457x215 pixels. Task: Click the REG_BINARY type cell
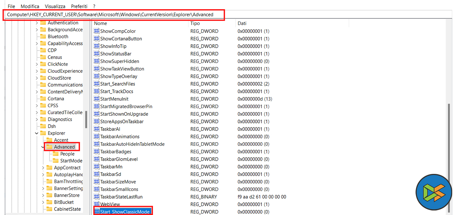click(x=204, y=197)
